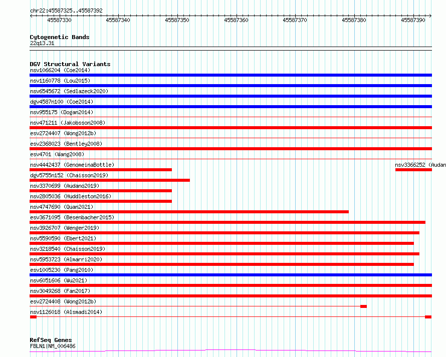Click the 45587330 ruler position

59,20
